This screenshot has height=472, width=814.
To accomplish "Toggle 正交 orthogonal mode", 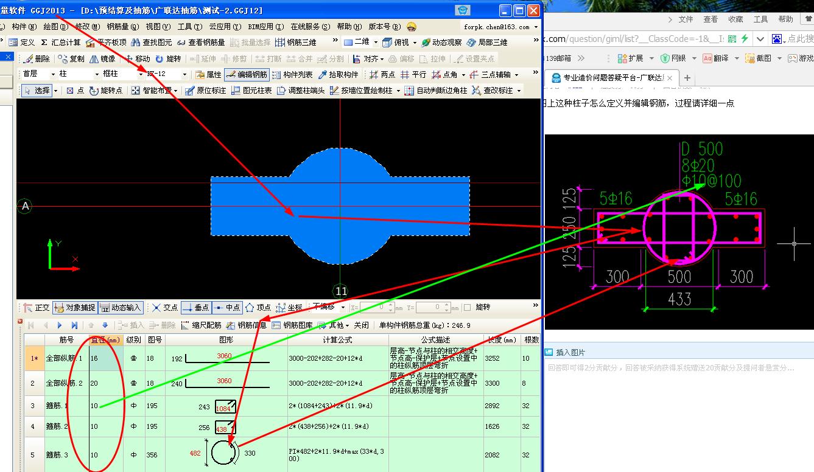I will pyautogui.click(x=37, y=308).
